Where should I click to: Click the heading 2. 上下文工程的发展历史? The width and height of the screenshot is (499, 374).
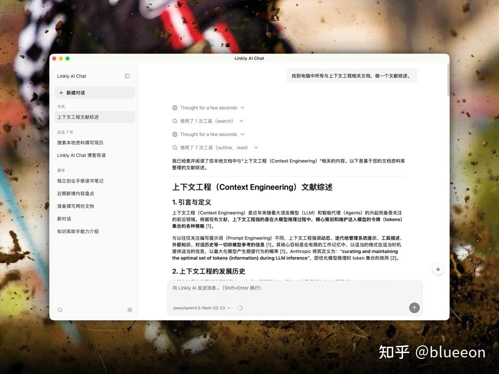[x=209, y=271]
